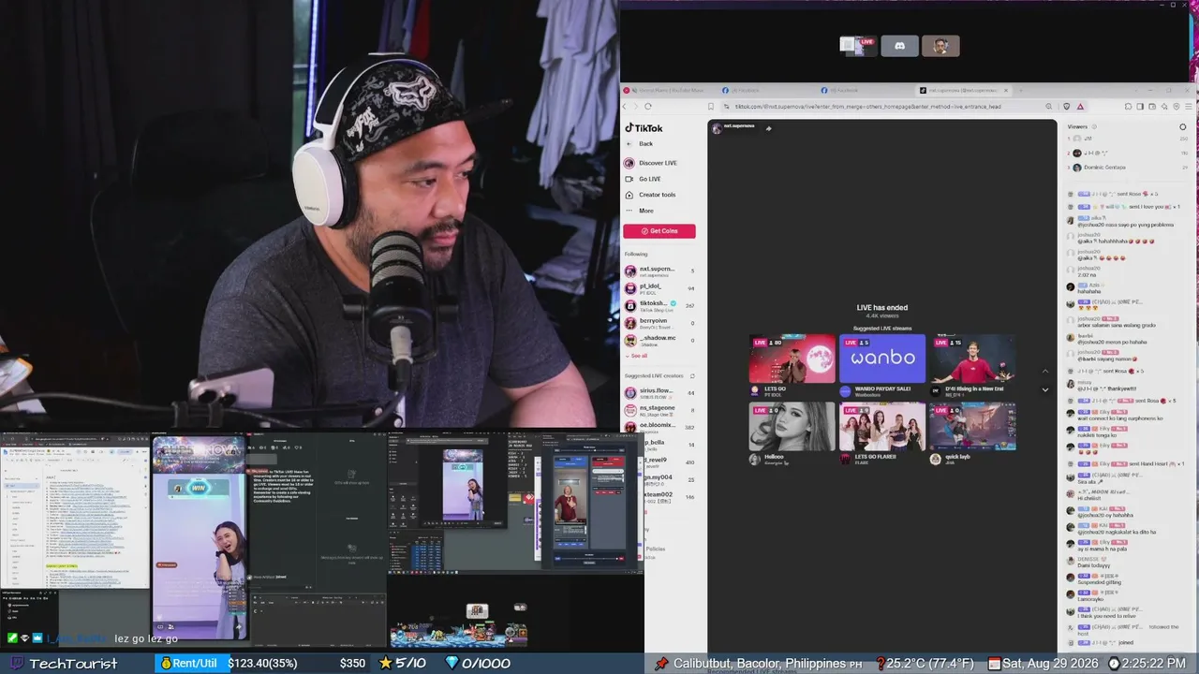This screenshot has width=1199, height=674.
Task: Click the browser address bar URL
Action: (867, 107)
